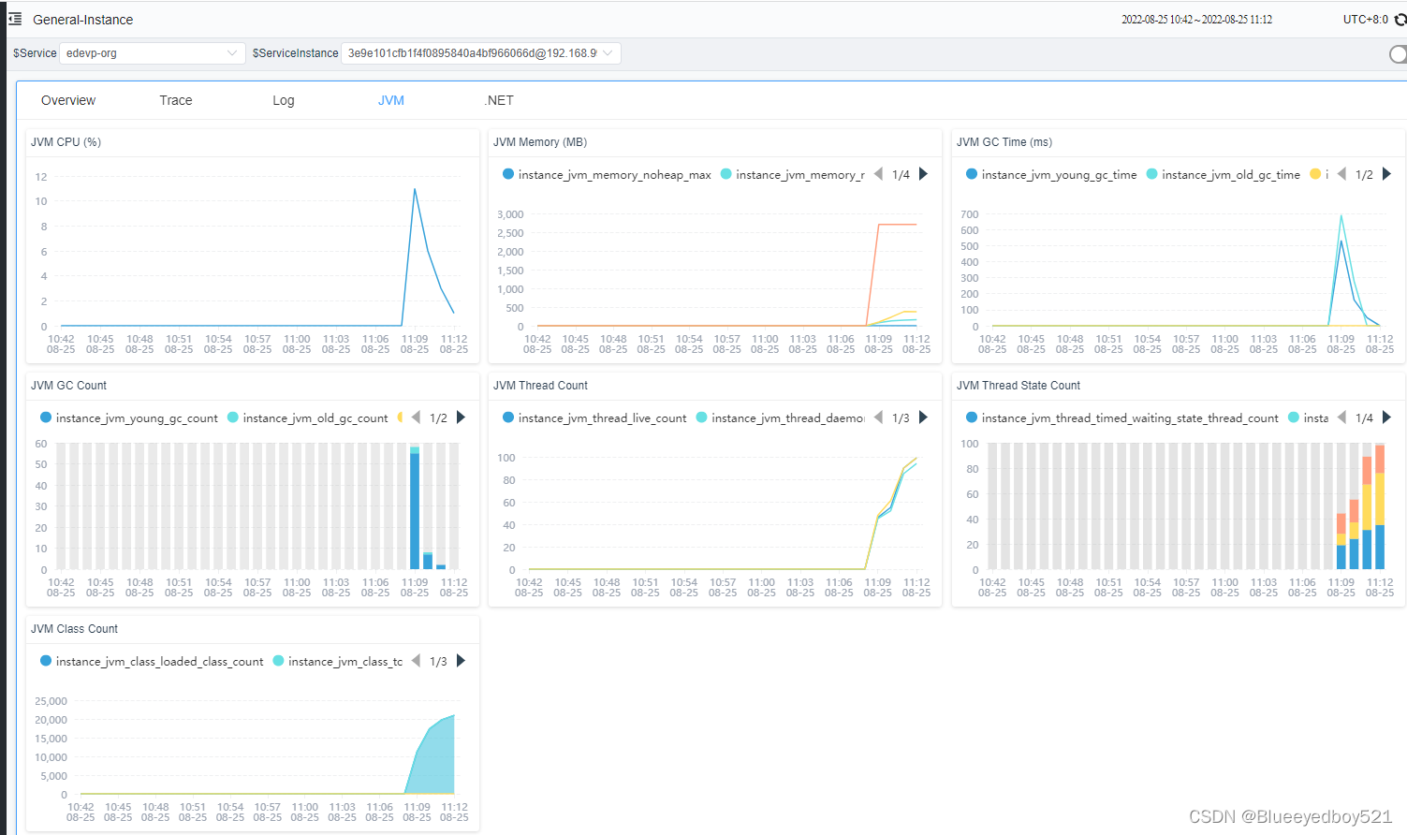Click the filled area in JVM Class Count
1407x835 pixels.
(437, 760)
